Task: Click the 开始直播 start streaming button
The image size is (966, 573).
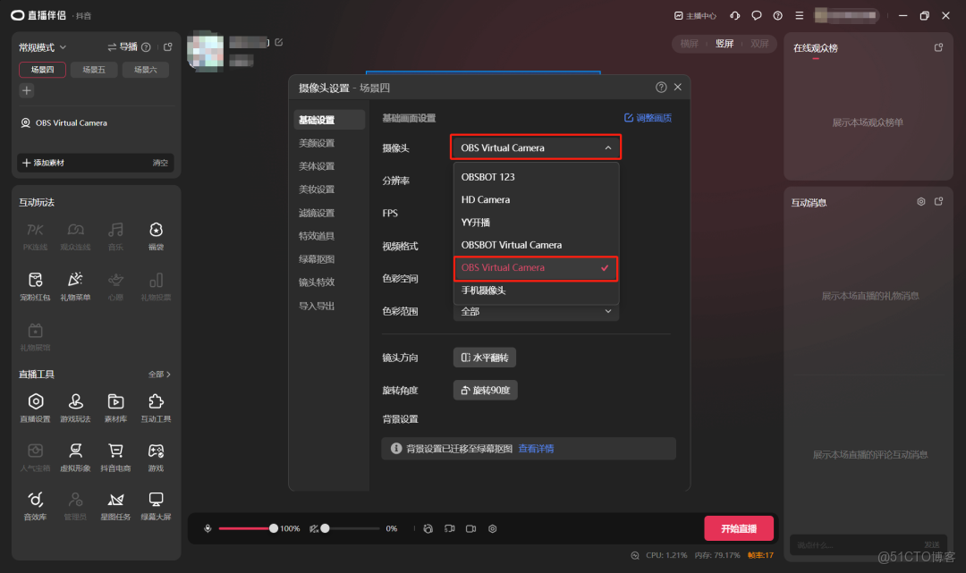Action: point(739,528)
